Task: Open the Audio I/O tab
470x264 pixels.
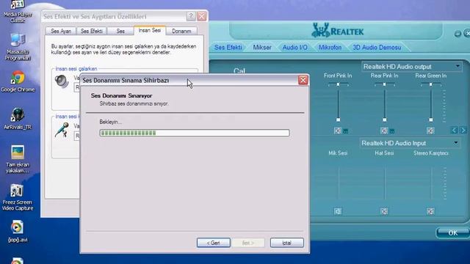Action: coord(295,47)
